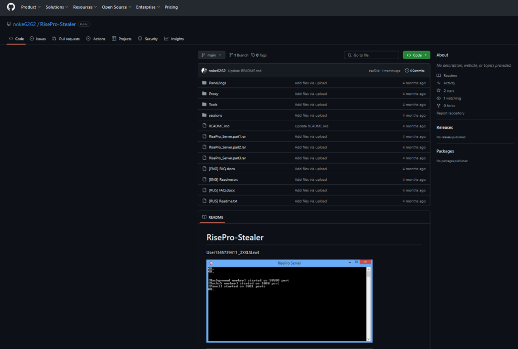Click the [ENG] FAQ.docx file icon
The height and width of the screenshot is (349, 518).
pyautogui.click(x=204, y=169)
